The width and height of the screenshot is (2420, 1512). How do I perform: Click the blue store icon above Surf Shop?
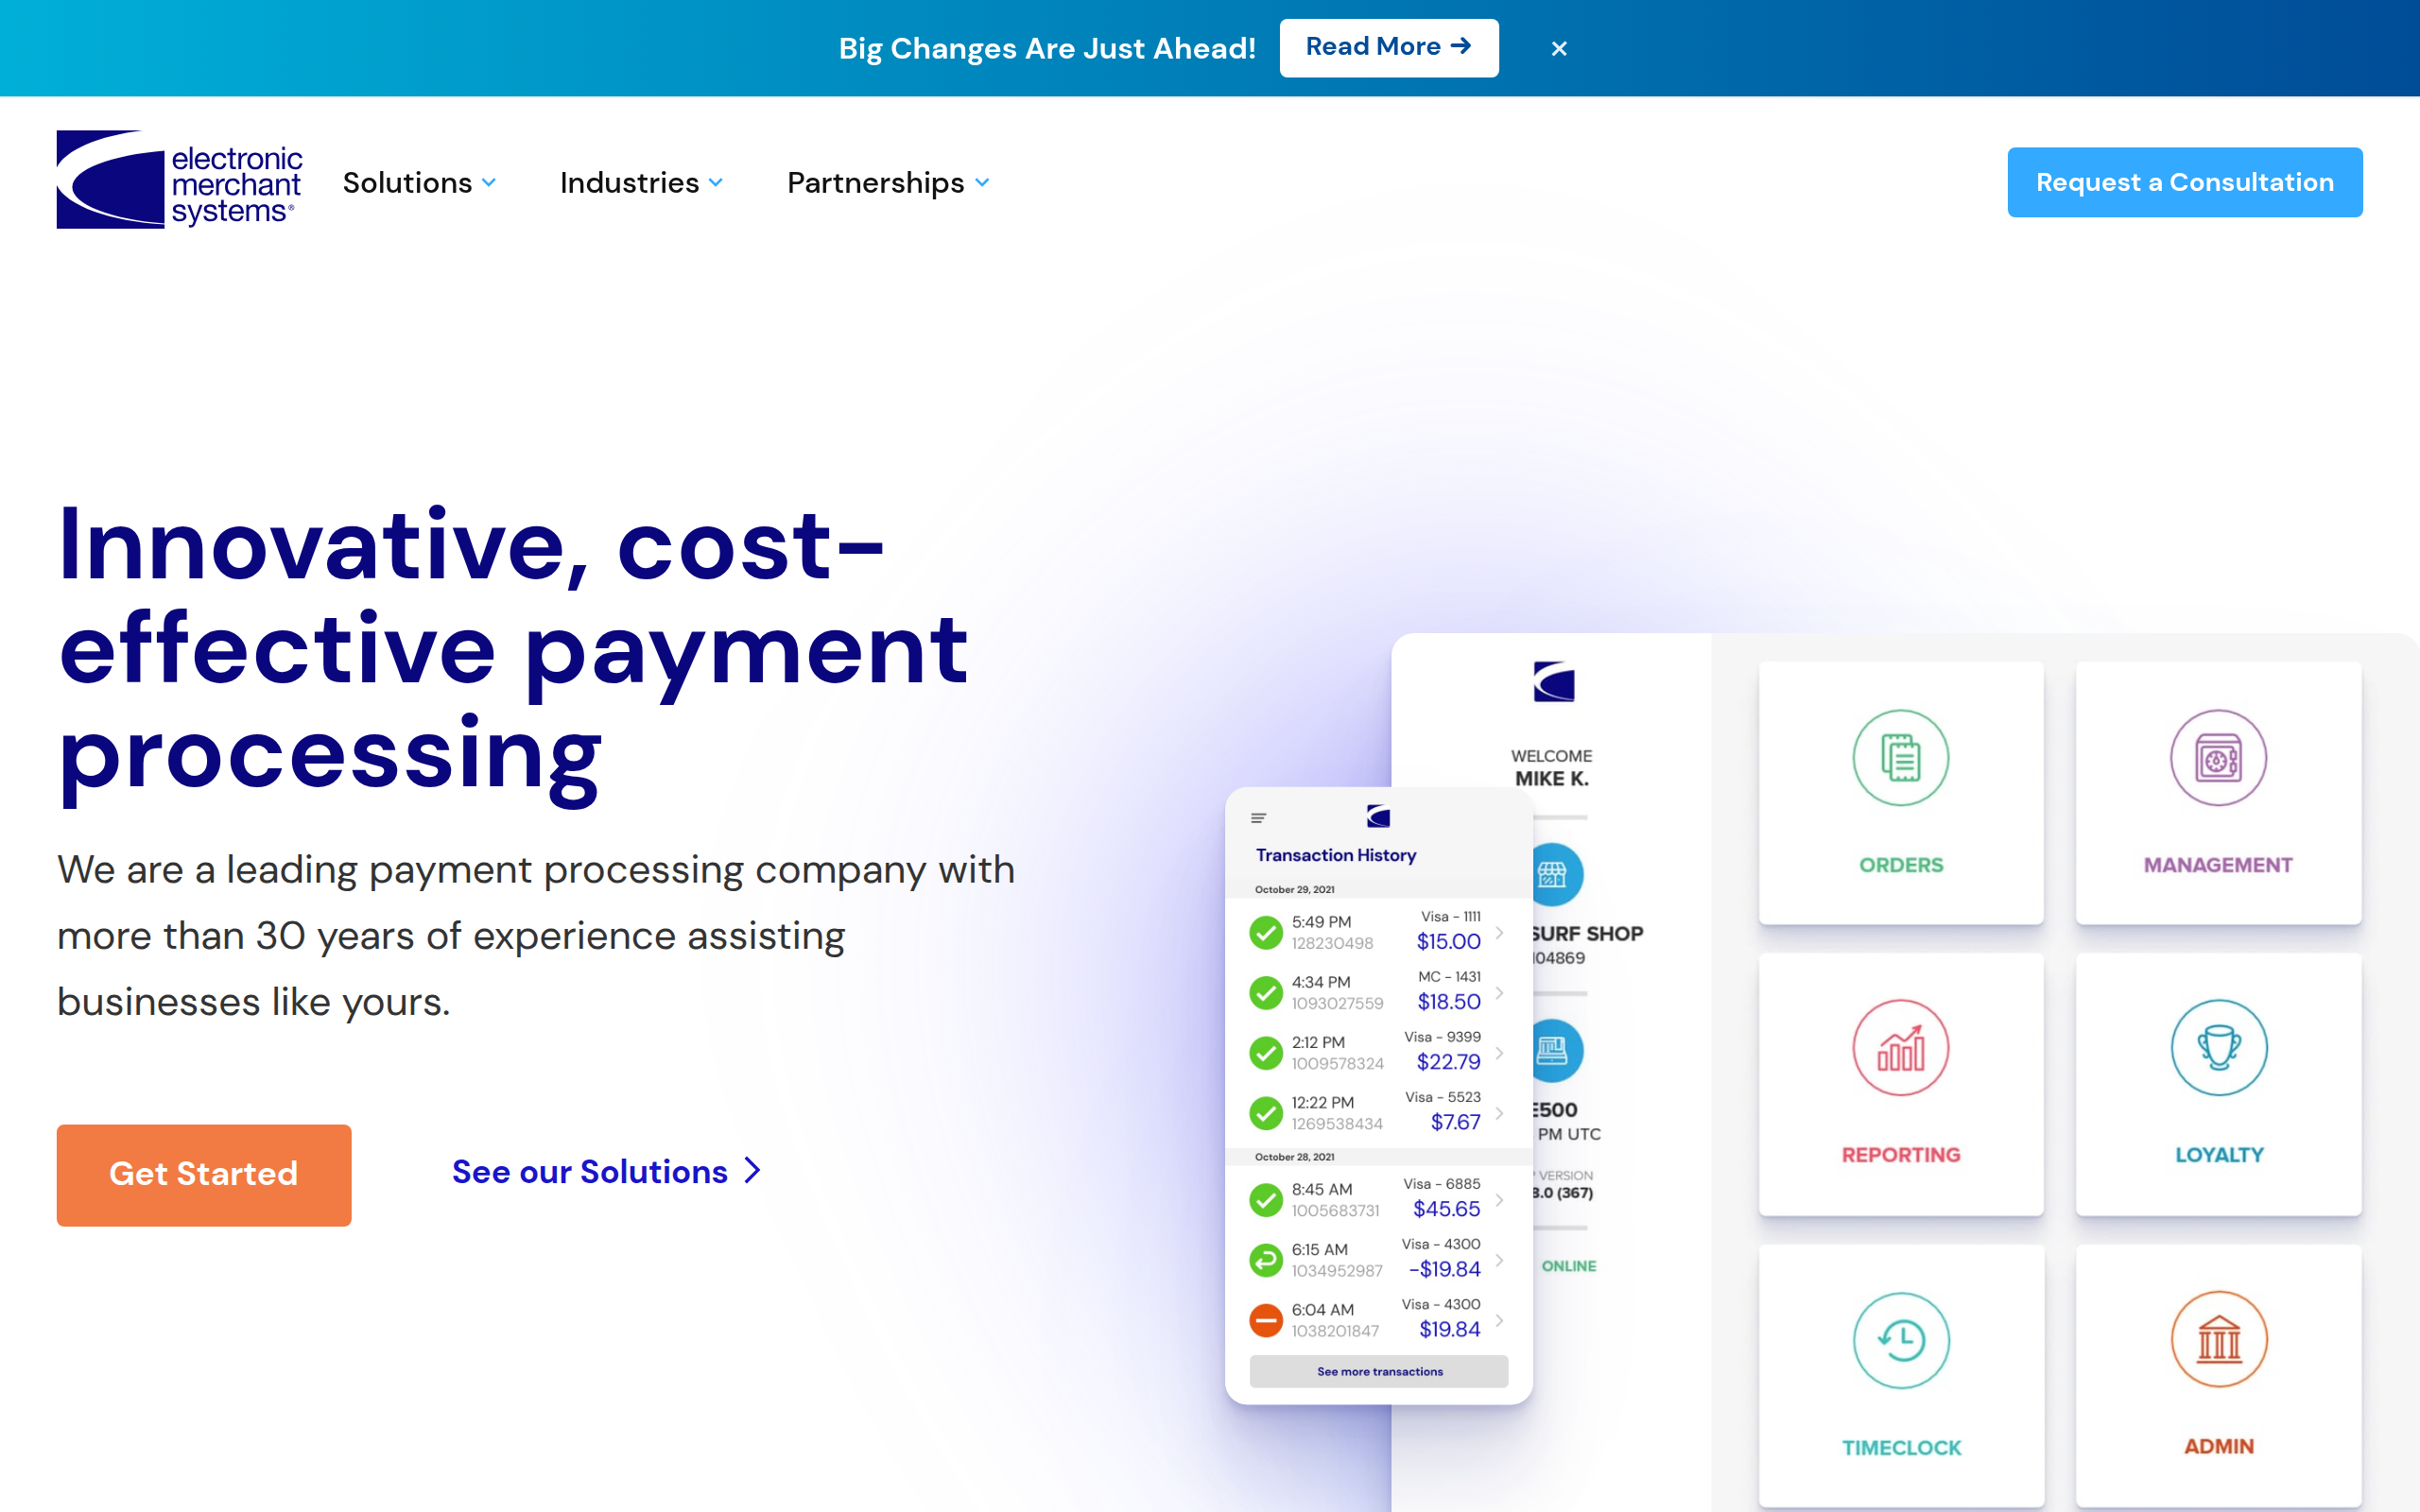(1556, 875)
